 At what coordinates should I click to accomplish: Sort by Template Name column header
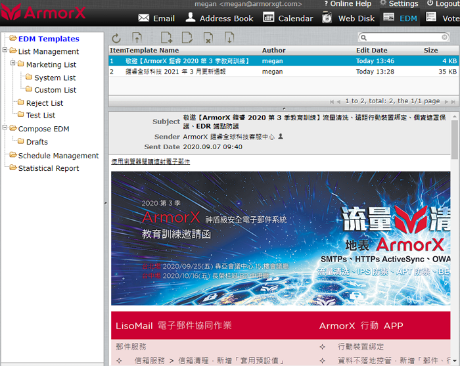(152, 50)
